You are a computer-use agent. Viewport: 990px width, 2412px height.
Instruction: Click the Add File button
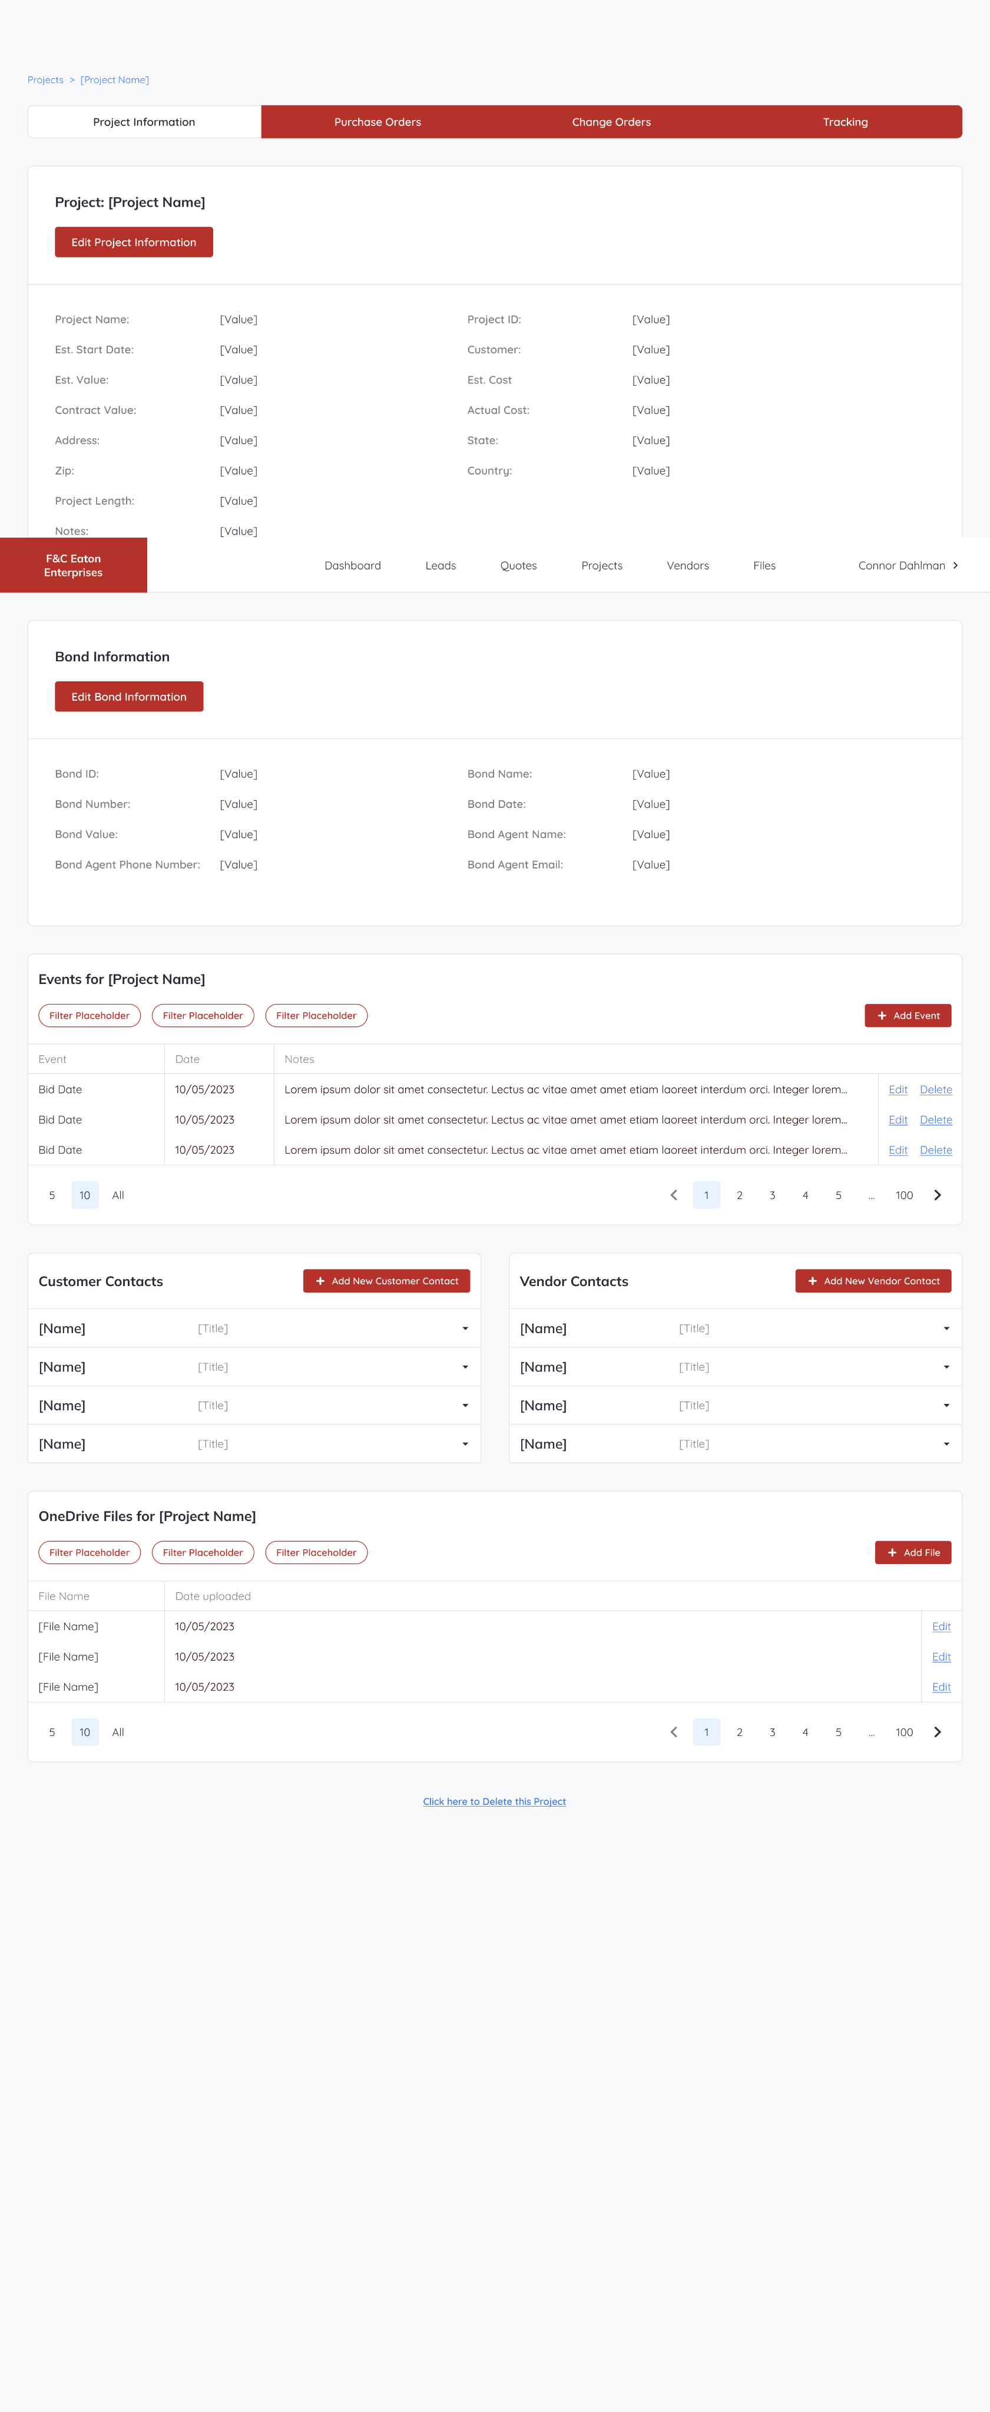tap(912, 1552)
